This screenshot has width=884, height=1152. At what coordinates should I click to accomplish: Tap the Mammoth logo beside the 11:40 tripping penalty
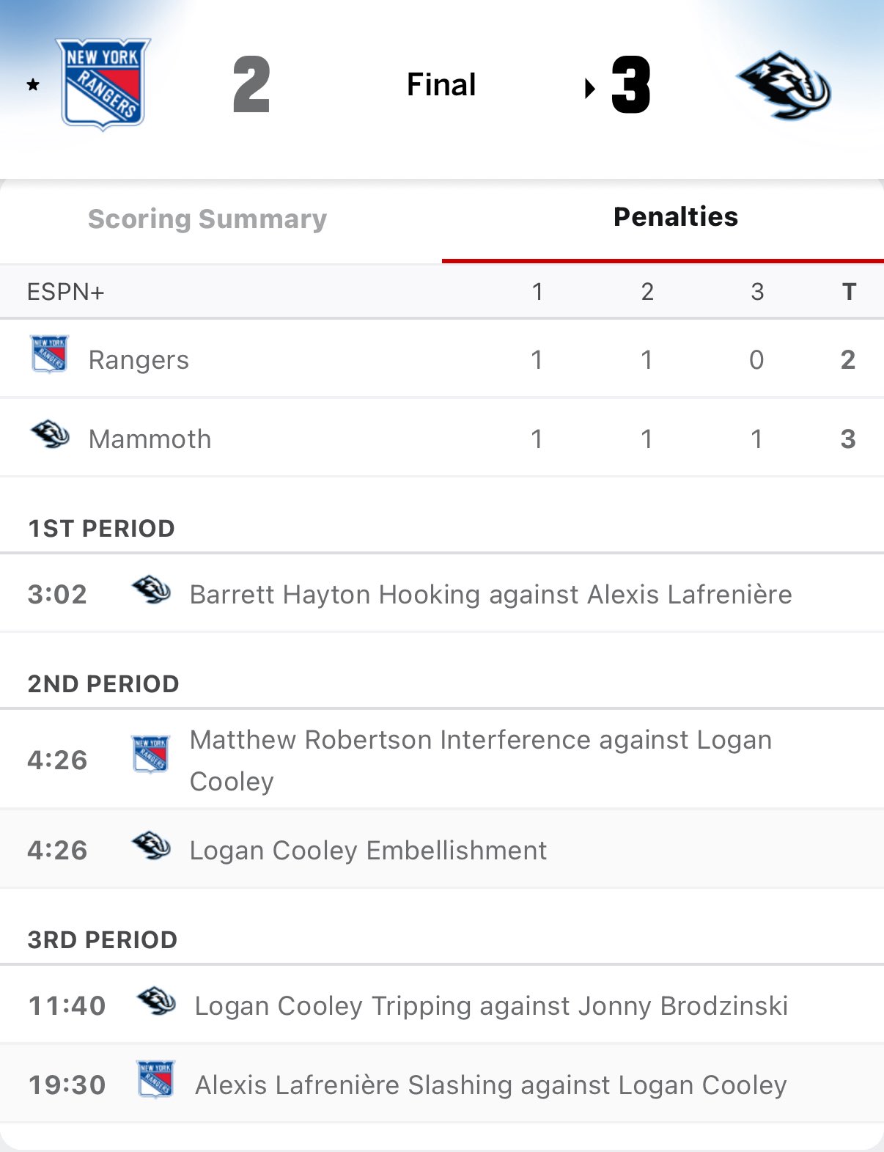156,1001
